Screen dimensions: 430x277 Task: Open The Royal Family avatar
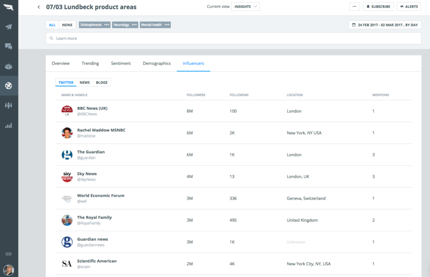tap(67, 220)
